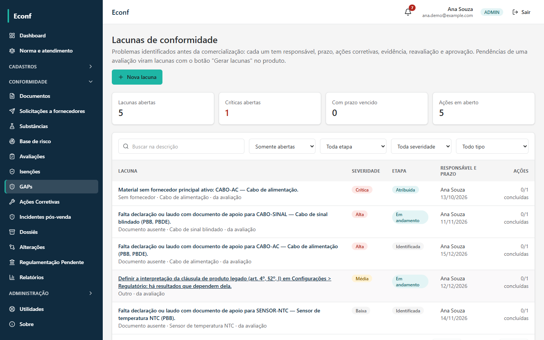Click the Solicitações a fornecedores send icon
Viewport: 544px width, 340px height.
click(12, 111)
